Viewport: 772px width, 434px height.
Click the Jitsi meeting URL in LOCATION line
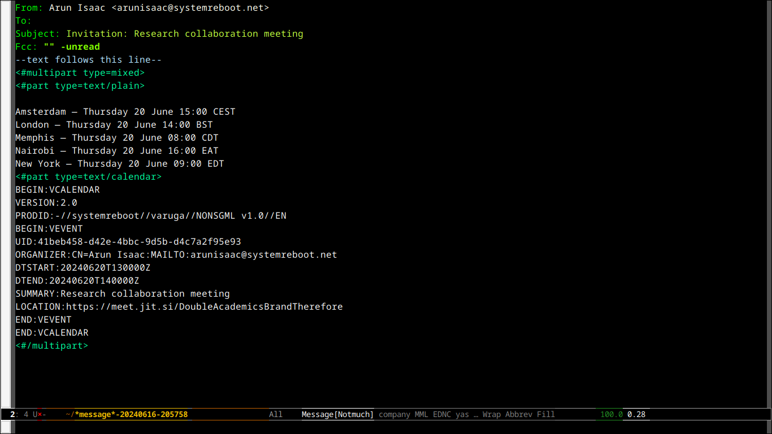coord(204,307)
